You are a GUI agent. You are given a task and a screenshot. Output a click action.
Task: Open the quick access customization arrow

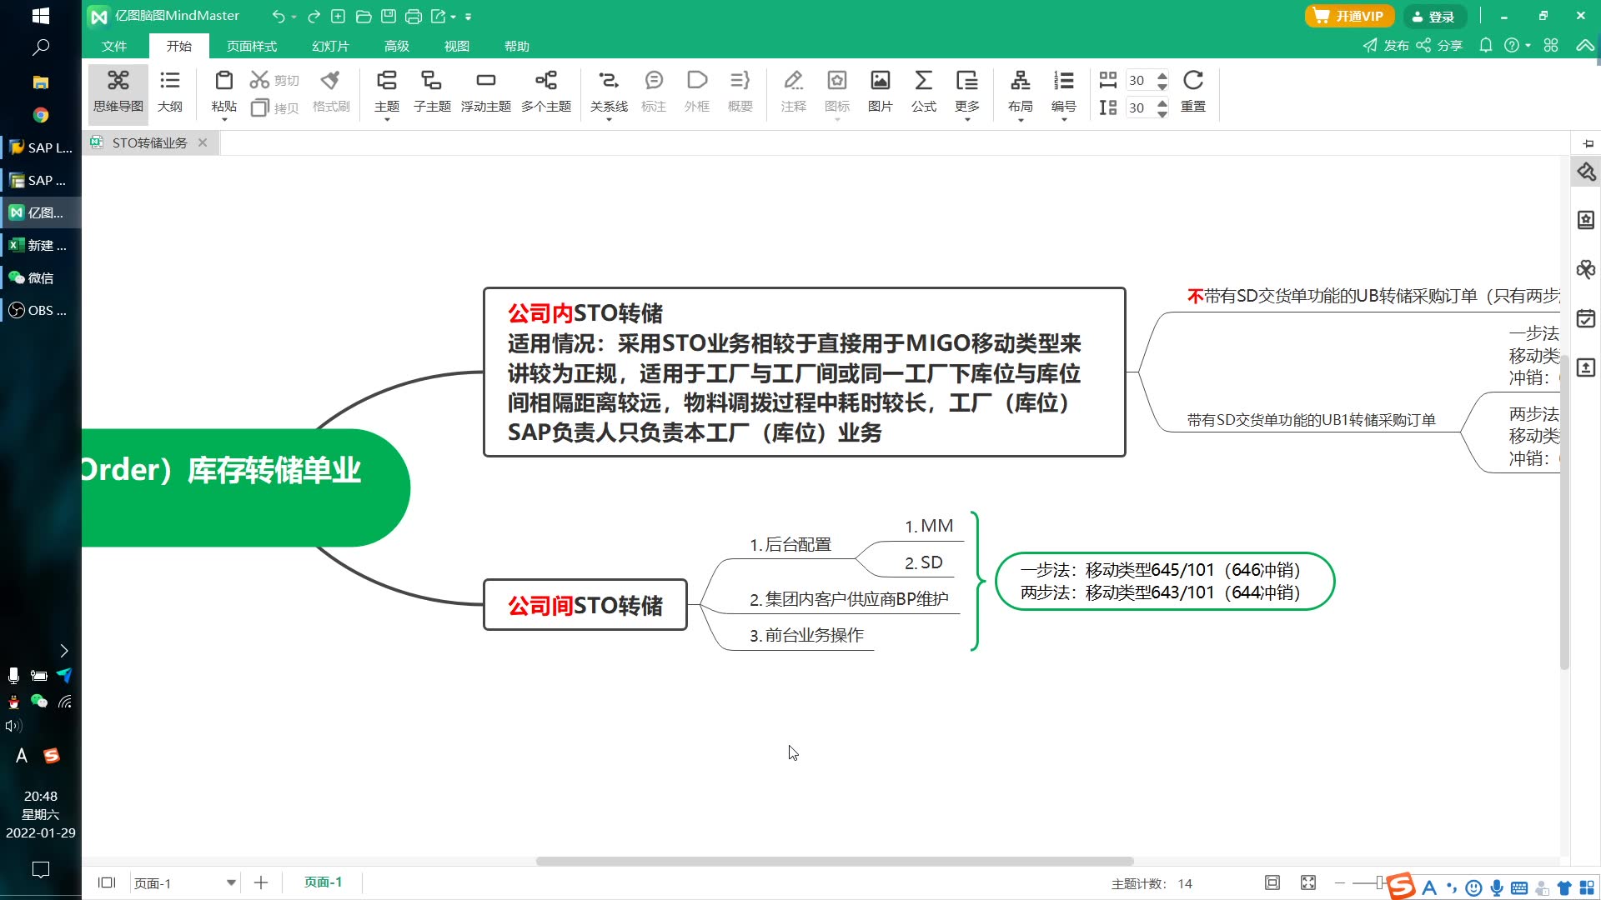pos(468,17)
